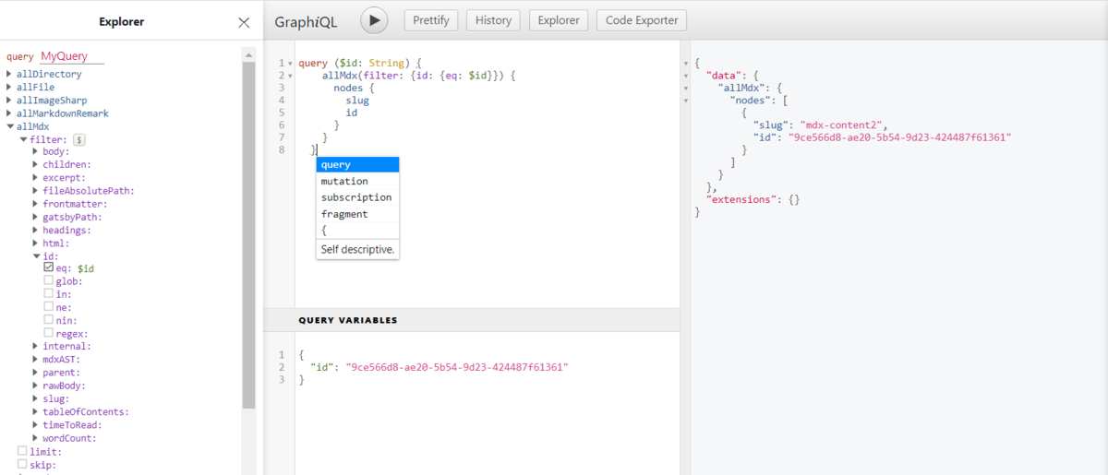Click the Query Variables header
This screenshot has height=475, width=1108.
point(471,320)
